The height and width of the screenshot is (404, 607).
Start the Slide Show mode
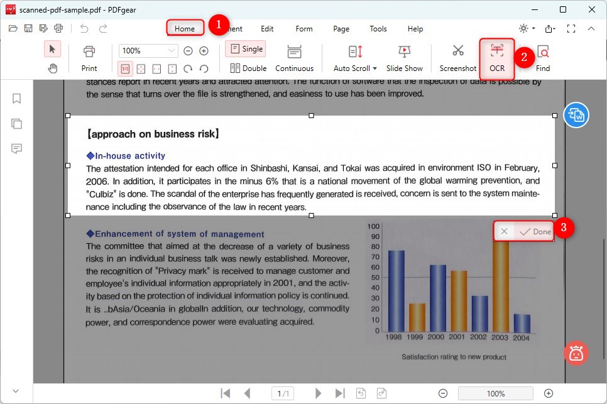point(405,58)
